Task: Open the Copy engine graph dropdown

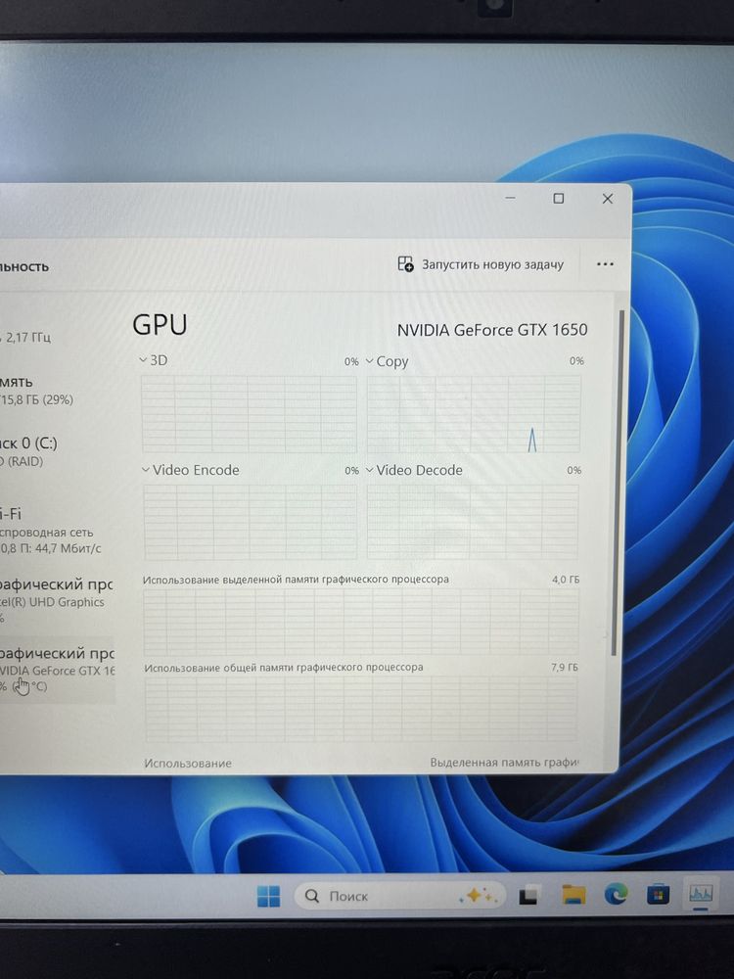Action: 370,361
